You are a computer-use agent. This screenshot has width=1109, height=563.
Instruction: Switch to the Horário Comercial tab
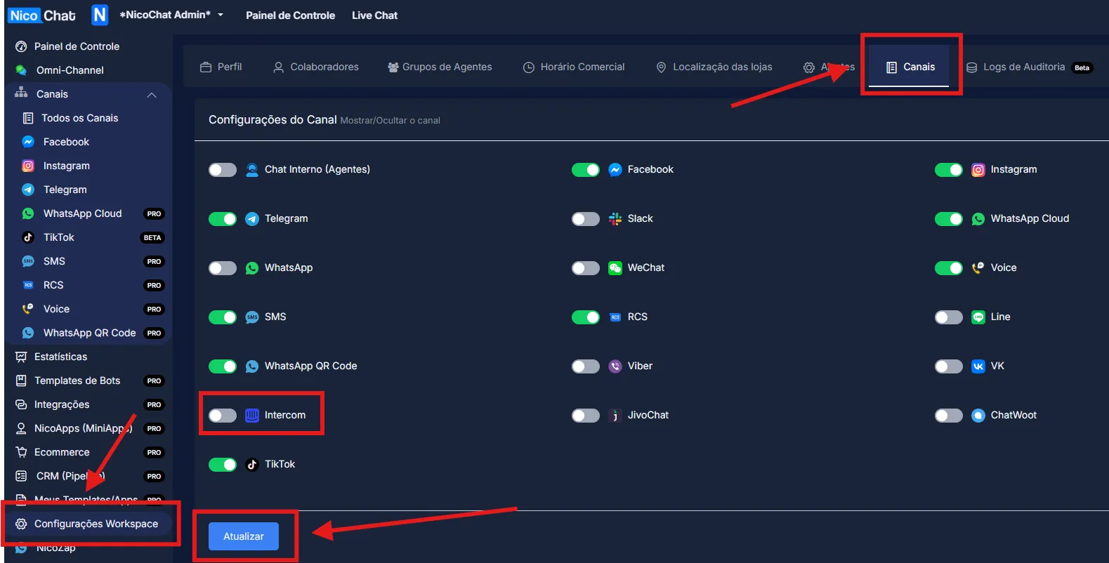[574, 67]
